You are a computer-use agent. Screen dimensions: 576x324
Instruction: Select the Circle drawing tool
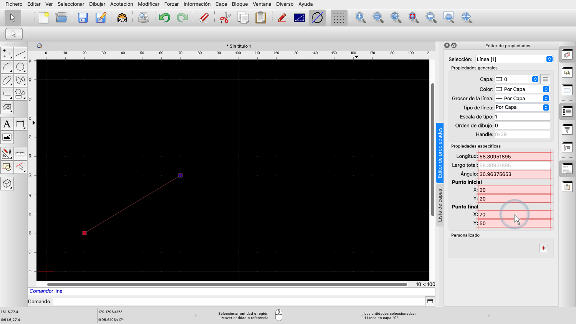click(20, 67)
